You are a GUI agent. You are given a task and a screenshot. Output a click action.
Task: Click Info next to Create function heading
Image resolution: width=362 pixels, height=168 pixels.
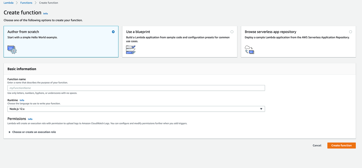(x=46, y=13)
